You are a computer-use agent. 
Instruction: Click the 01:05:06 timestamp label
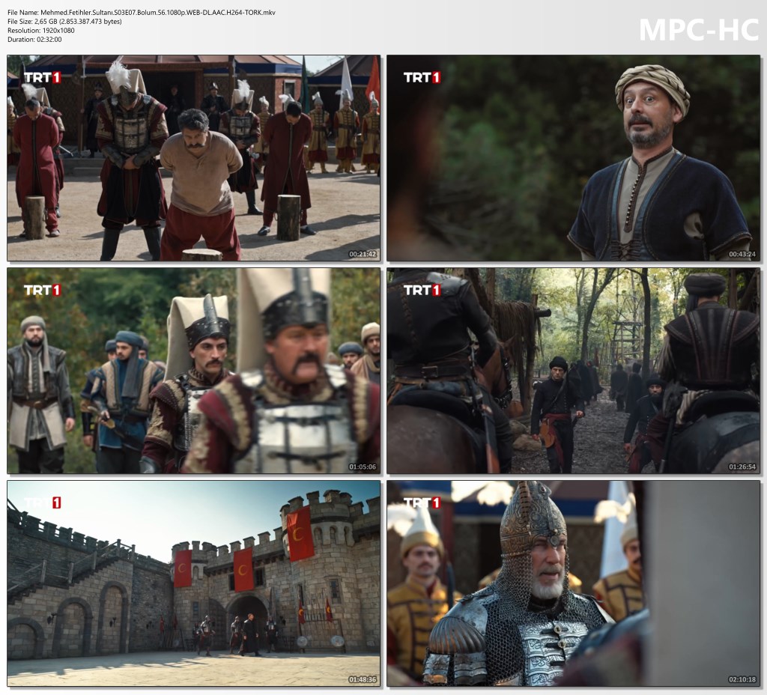363,467
